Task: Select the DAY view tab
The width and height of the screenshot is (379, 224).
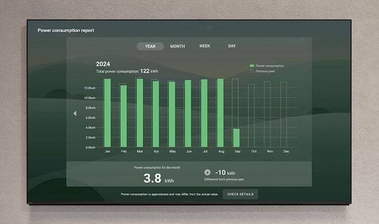Action: [x=232, y=46]
